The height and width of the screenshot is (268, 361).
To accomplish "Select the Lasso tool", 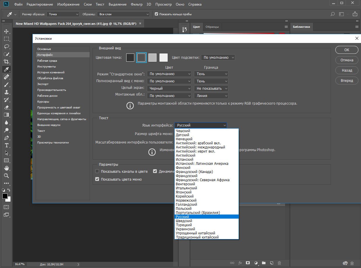I will click(6, 46).
